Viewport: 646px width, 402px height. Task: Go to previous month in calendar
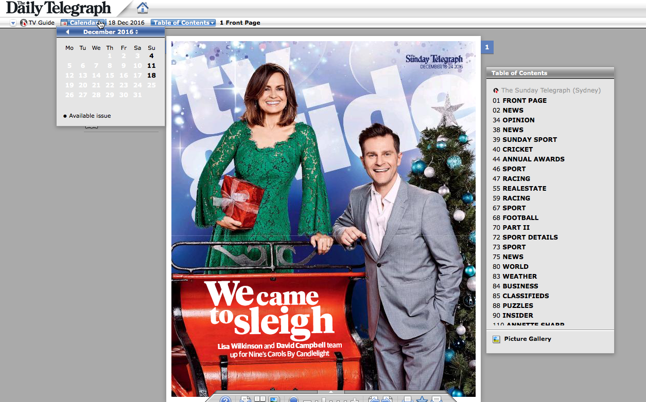67,32
